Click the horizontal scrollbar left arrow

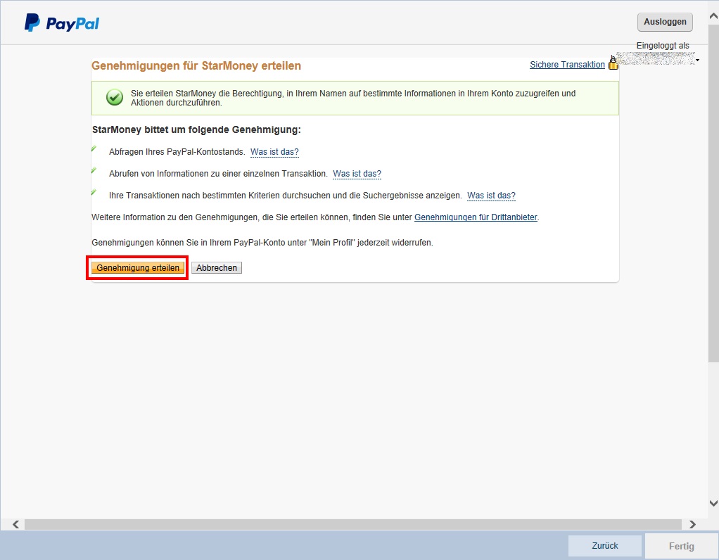16,524
